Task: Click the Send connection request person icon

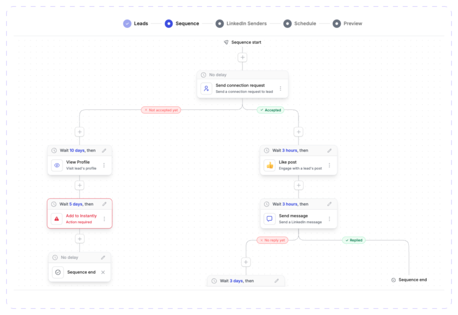Action: 206,88
